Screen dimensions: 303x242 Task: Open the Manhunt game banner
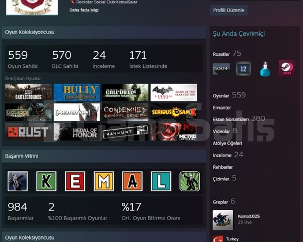coord(125,132)
